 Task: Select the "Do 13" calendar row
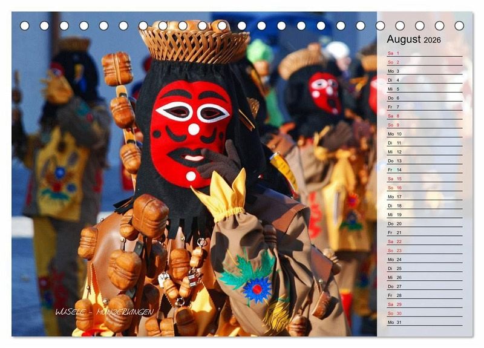425,160
